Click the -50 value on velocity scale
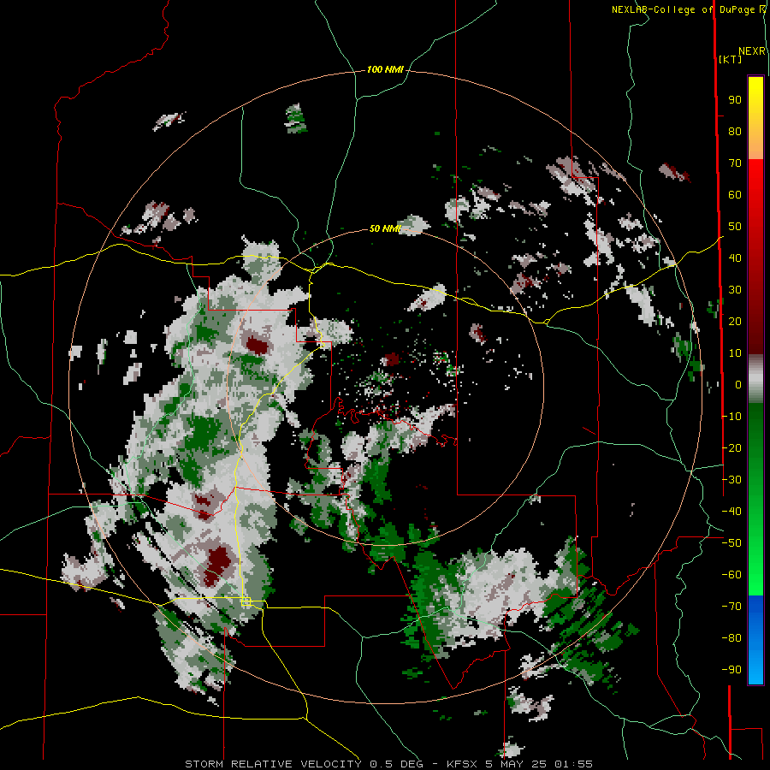 coord(731,543)
